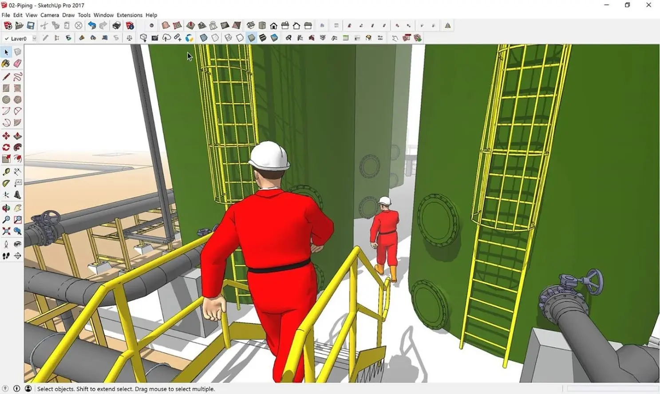The width and height of the screenshot is (660, 394).
Task: Open the Layer0 layer dropdown
Action: (34, 39)
